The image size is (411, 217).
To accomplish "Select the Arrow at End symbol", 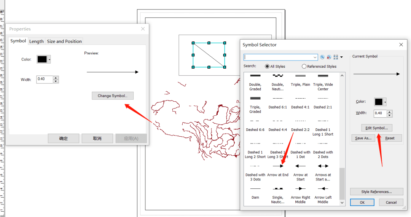I will coord(277,170).
